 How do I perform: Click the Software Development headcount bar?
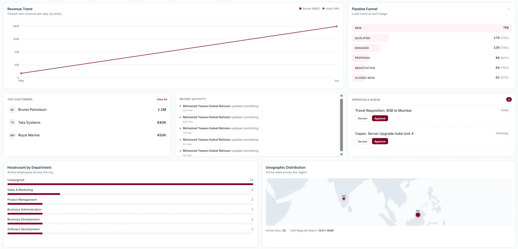130,233
